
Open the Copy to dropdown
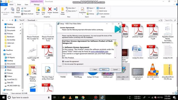click(x=43, y=11)
